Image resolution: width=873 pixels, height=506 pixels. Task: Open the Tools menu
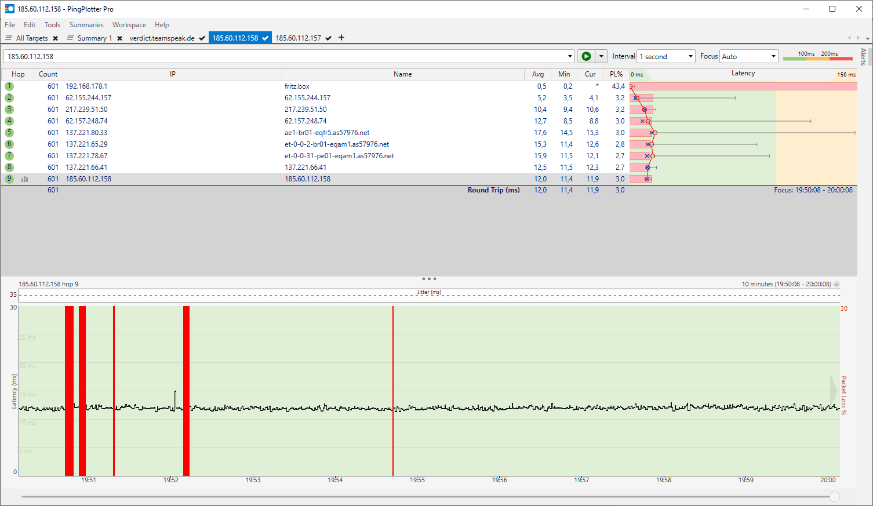tap(52, 25)
